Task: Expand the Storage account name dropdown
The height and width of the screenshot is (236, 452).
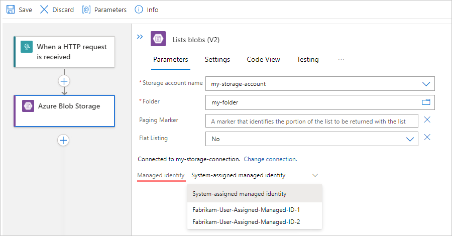Action: point(426,84)
